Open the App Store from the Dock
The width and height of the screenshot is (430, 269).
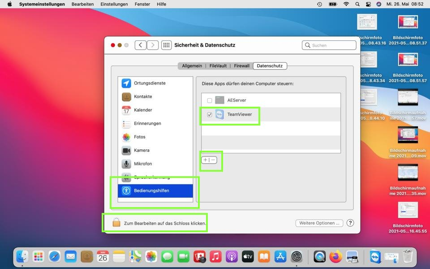pos(280,257)
